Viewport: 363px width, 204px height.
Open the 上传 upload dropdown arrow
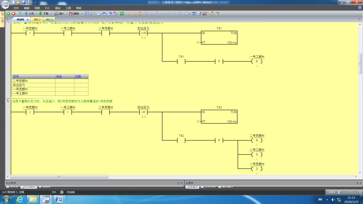click(36, 14)
